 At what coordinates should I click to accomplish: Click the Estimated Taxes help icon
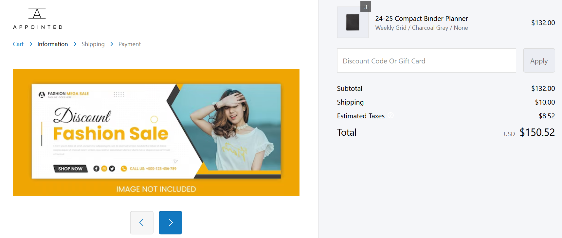tap(390, 115)
